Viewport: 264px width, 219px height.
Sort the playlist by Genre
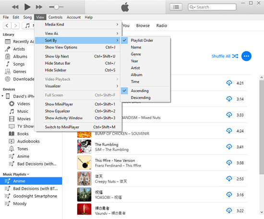[x=145, y=54]
